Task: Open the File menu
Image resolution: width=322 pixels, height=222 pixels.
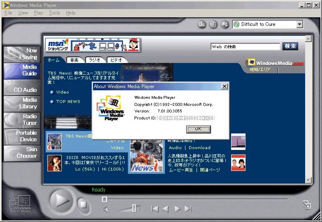Action: [8, 13]
